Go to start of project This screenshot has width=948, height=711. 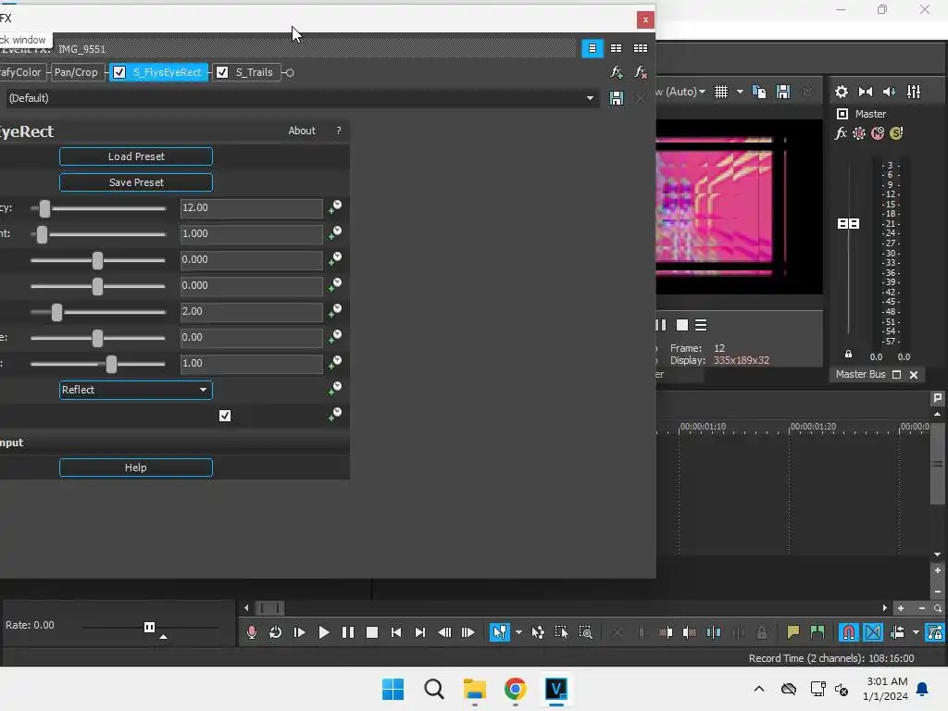click(396, 632)
